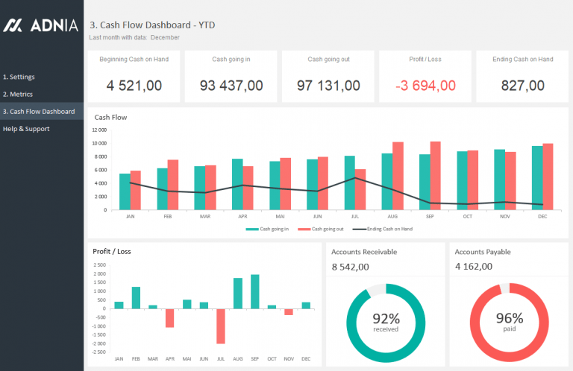
Task: Click the dashboard title Cash Flow Dashboard - YTD
Action: (x=153, y=25)
